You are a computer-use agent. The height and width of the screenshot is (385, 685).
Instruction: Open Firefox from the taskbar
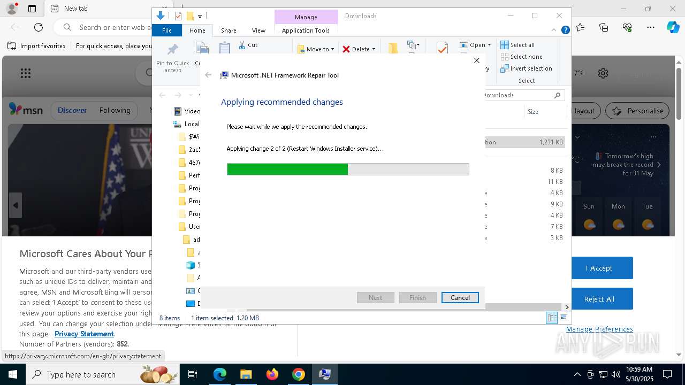(x=272, y=374)
